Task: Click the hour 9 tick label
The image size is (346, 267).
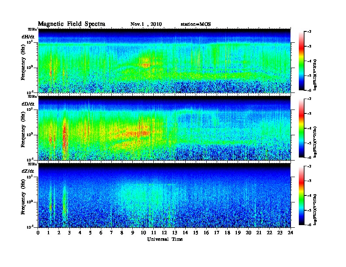Action: [x=133, y=233]
